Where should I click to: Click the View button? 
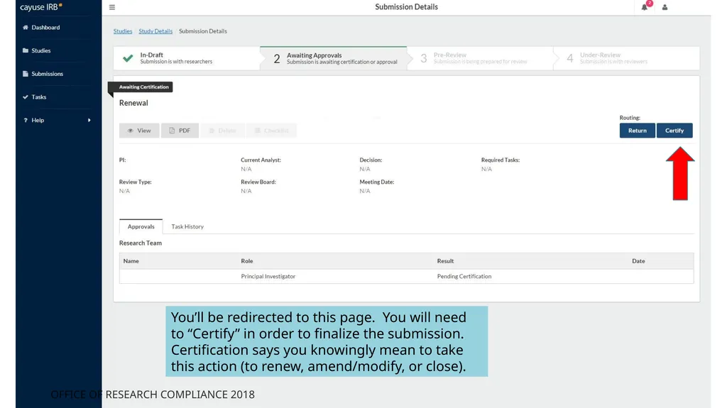pos(139,131)
